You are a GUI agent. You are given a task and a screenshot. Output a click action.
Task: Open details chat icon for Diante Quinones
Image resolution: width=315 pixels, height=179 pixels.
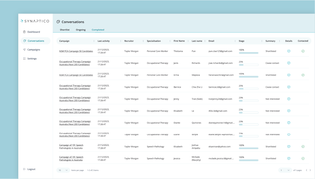289,123
